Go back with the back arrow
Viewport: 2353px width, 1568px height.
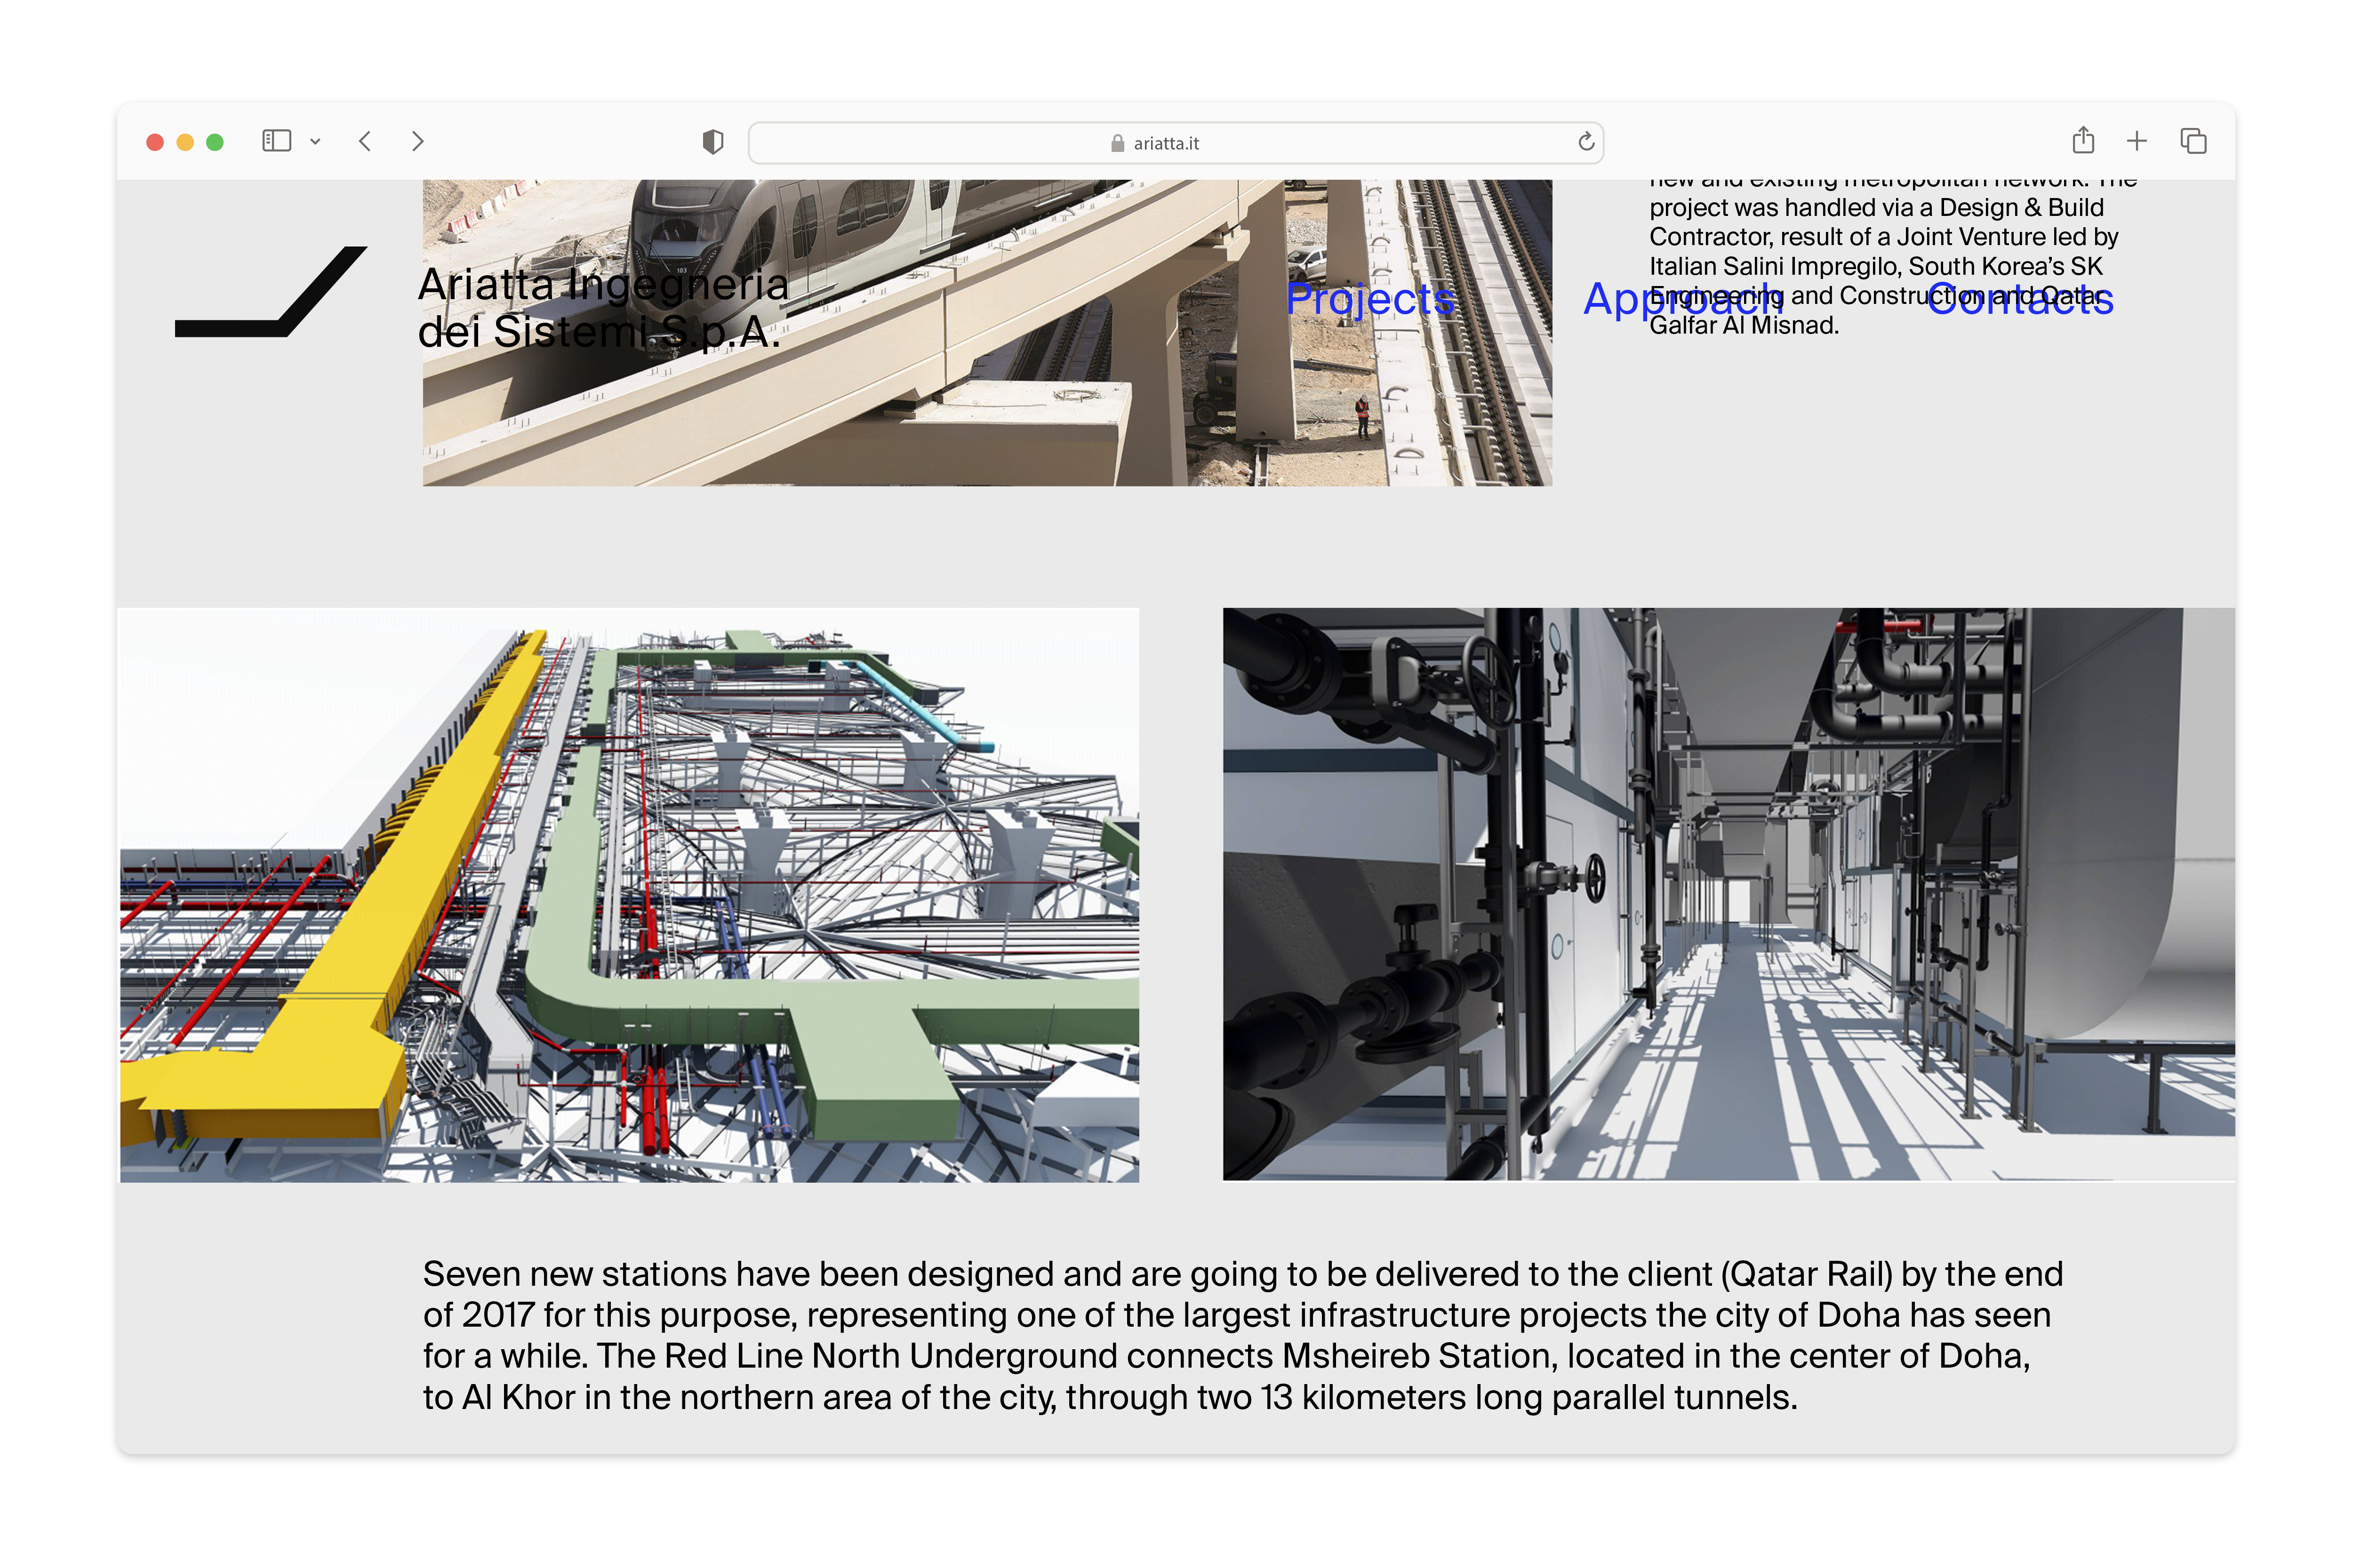pyautogui.click(x=365, y=141)
